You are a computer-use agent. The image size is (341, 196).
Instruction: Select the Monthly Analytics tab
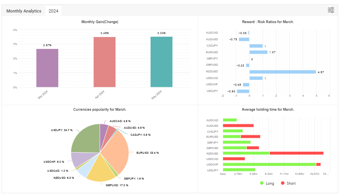[24, 11]
